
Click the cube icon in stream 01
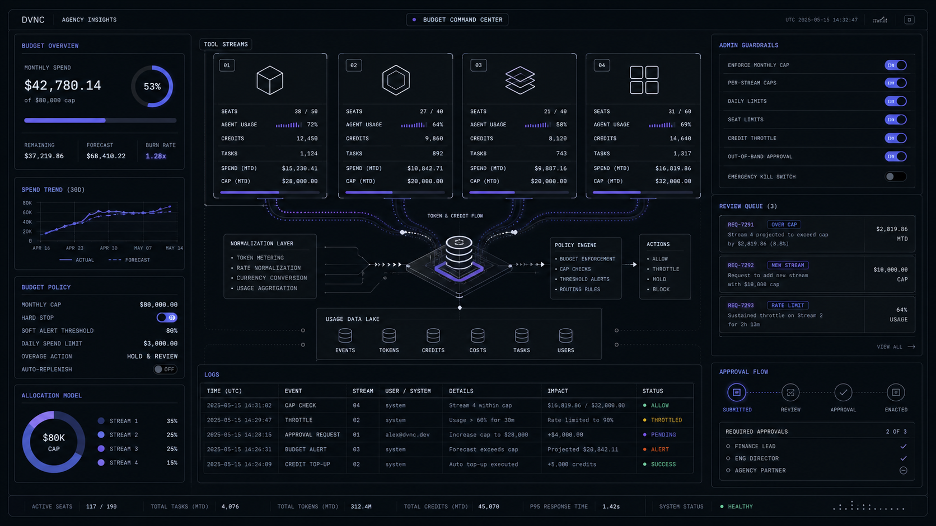pos(270,80)
